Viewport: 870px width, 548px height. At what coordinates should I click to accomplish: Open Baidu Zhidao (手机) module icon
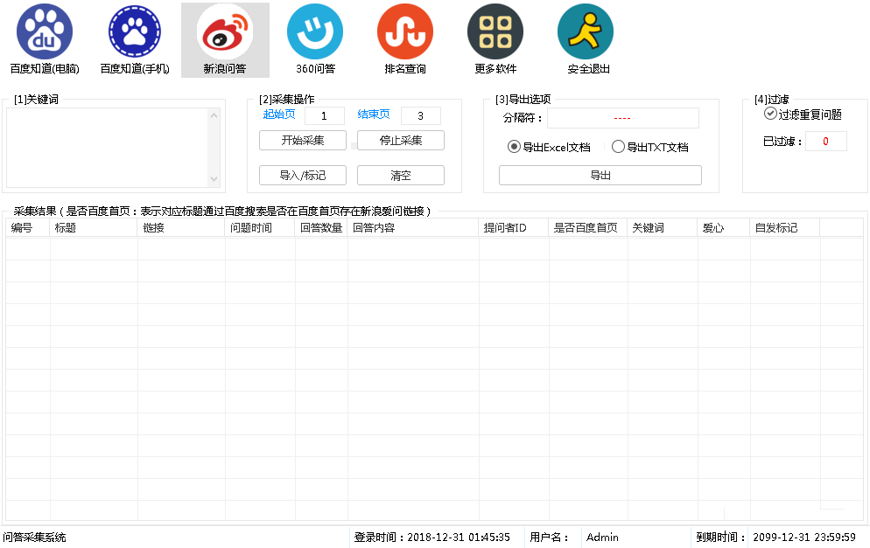tap(134, 31)
